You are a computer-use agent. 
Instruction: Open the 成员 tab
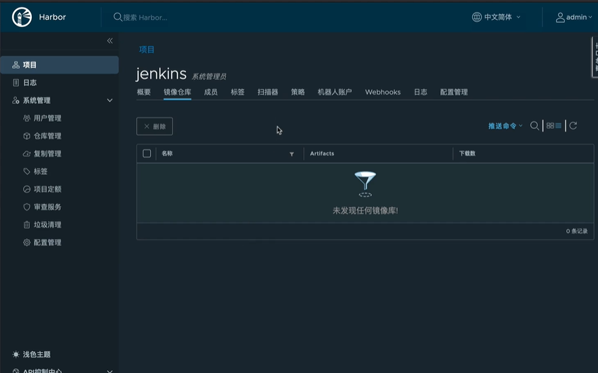[210, 92]
